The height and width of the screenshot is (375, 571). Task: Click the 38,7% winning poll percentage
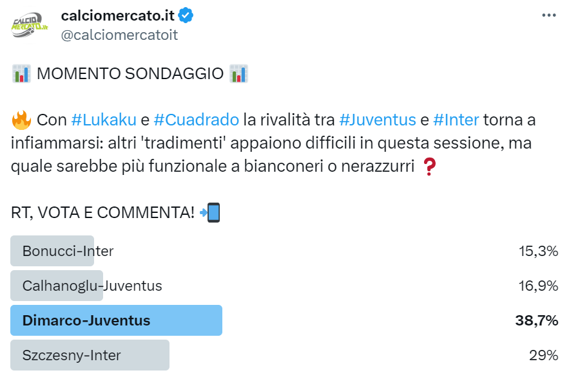coord(536,320)
